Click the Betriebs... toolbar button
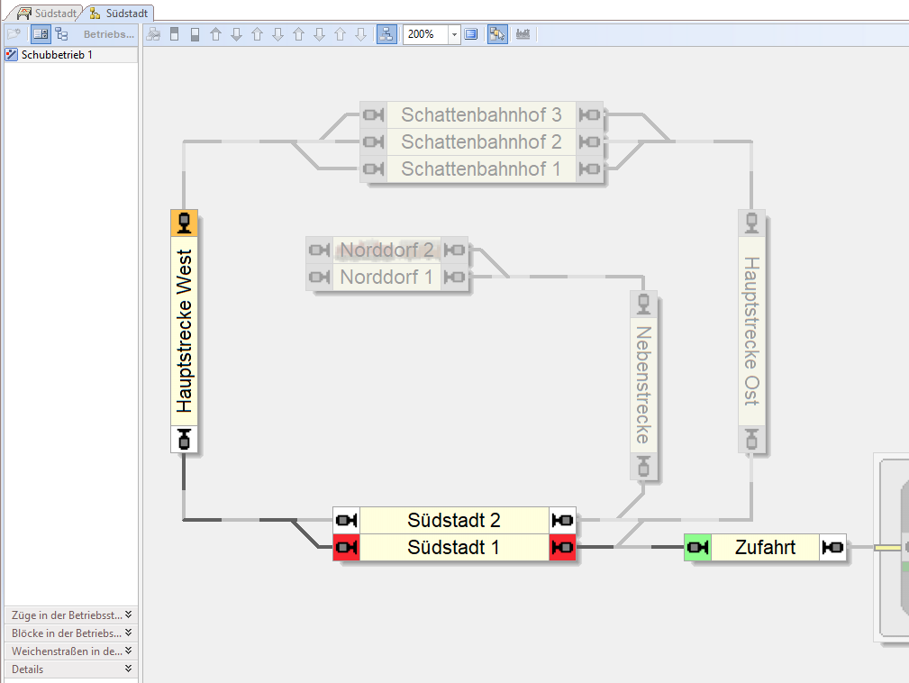The height and width of the screenshot is (683, 909). coord(108,34)
